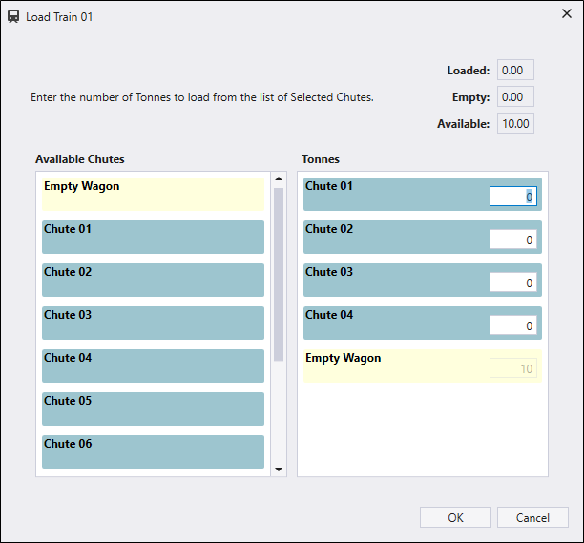Screen dimensions: 584x543
Task: Click Chute 05 in Available Chutes
Action: [153, 408]
